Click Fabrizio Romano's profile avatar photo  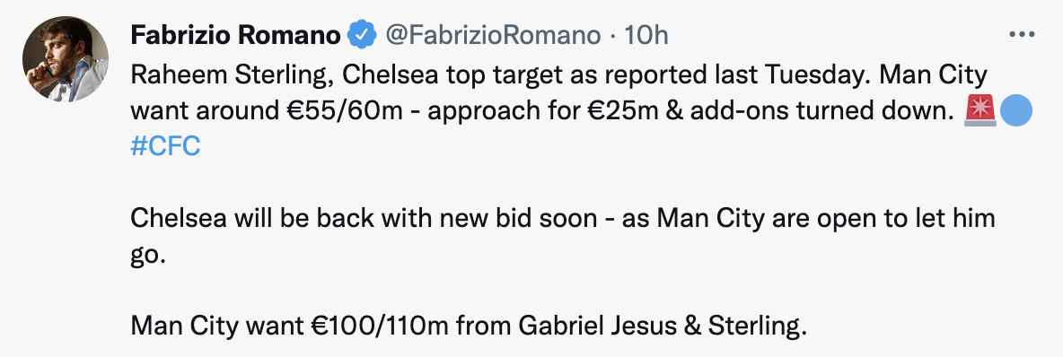click(66, 59)
